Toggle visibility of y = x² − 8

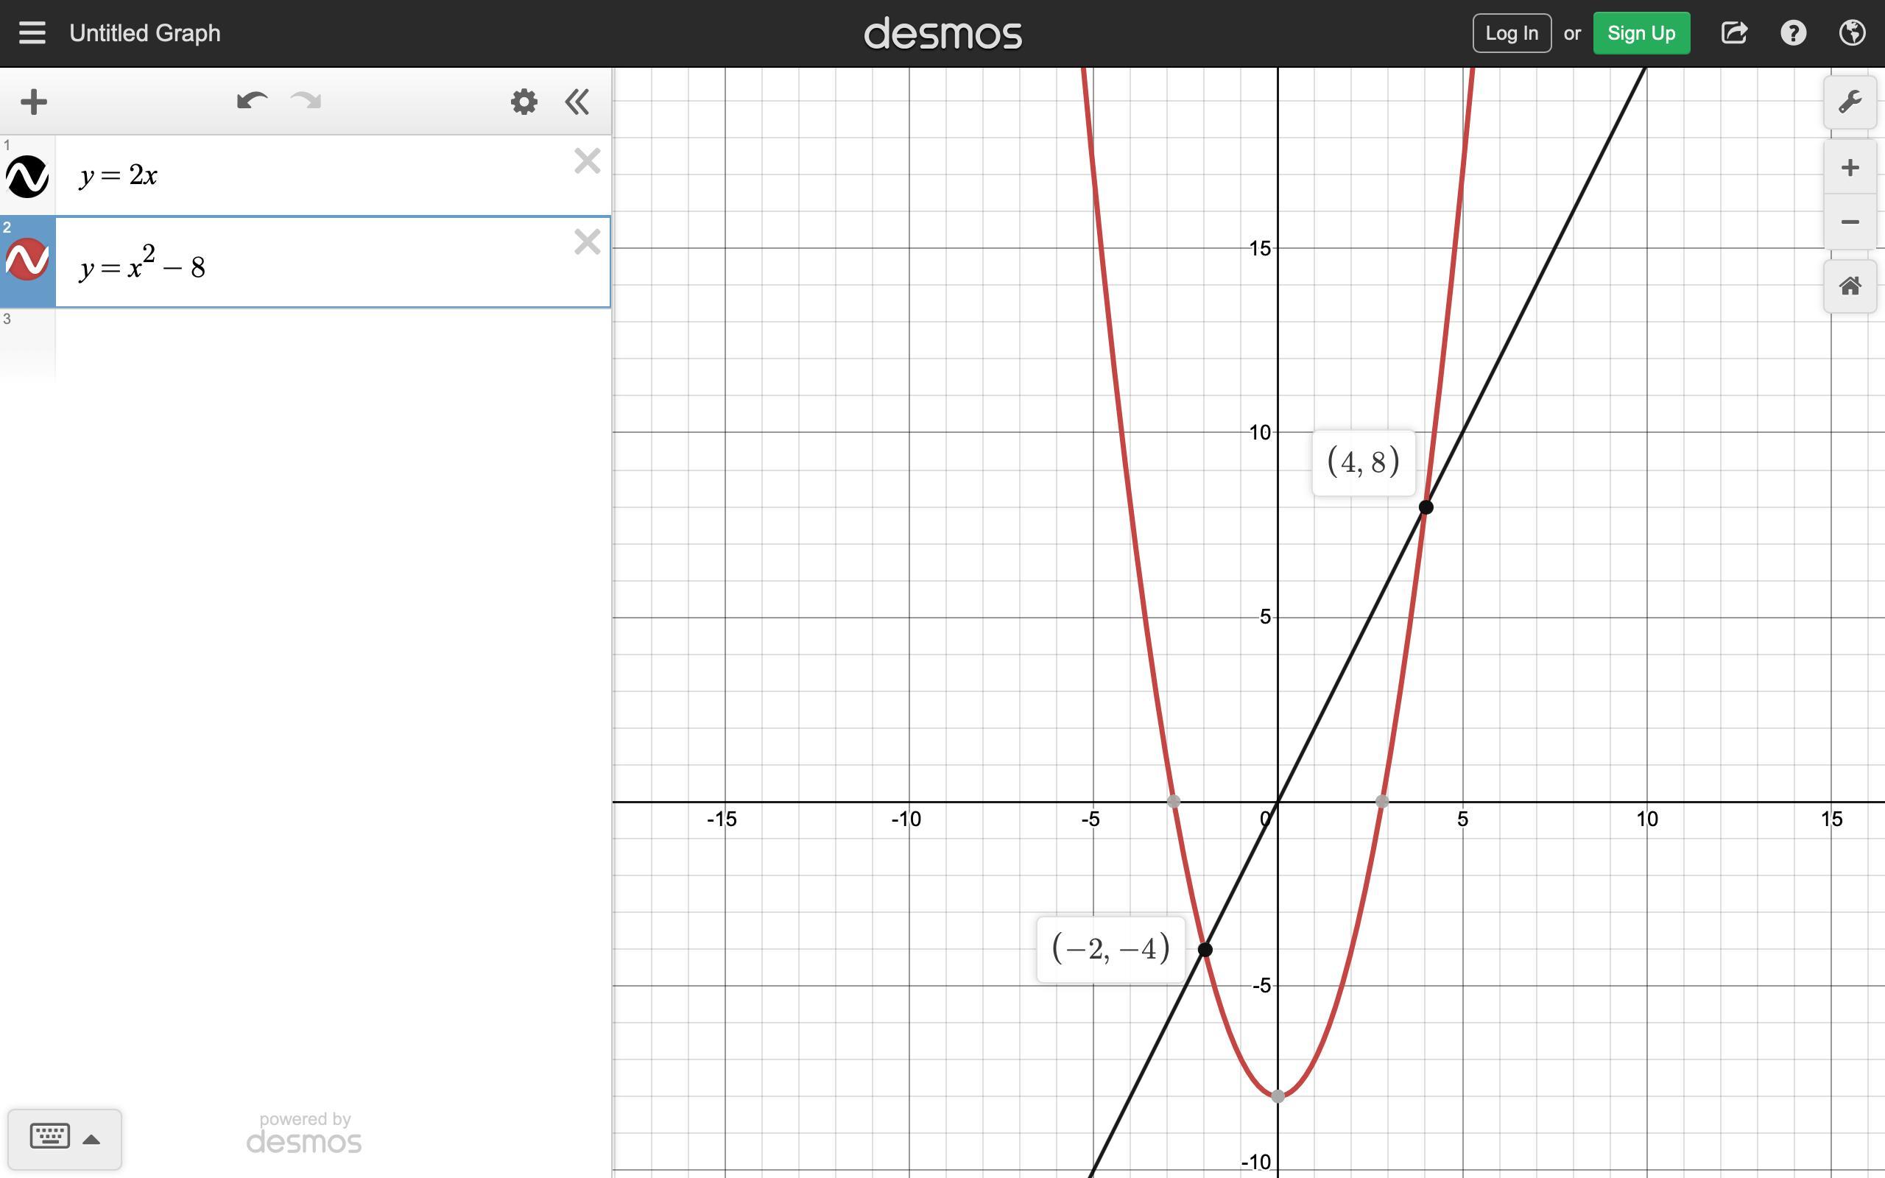click(27, 259)
